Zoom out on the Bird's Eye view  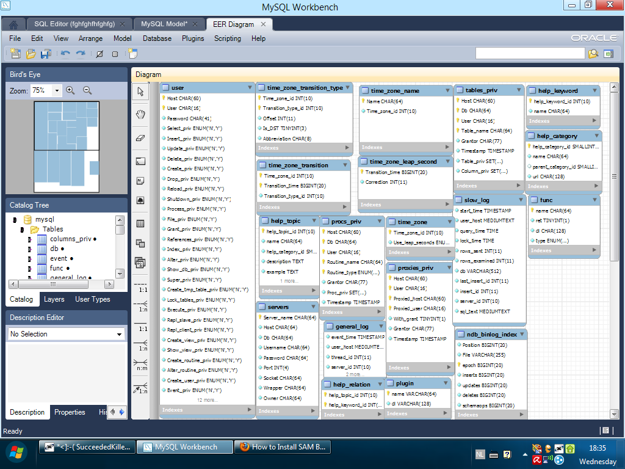(x=87, y=90)
